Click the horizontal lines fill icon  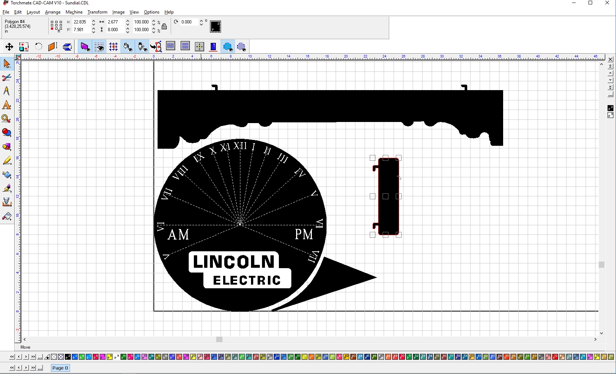point(185,47)
